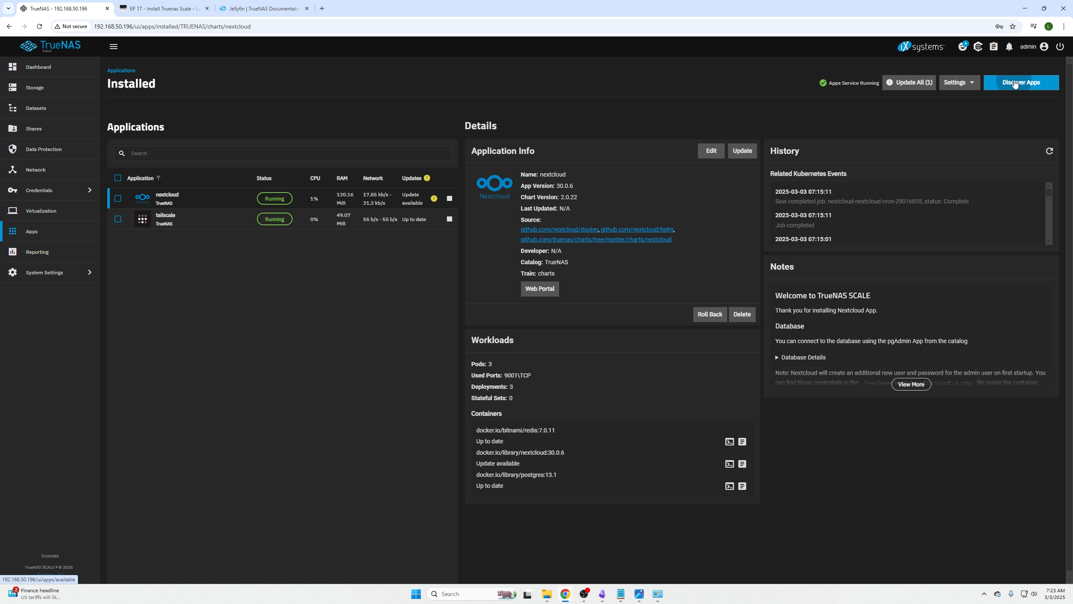
Task: Toggle the sidebar hamburger menu
Action: tap(113, 47)
